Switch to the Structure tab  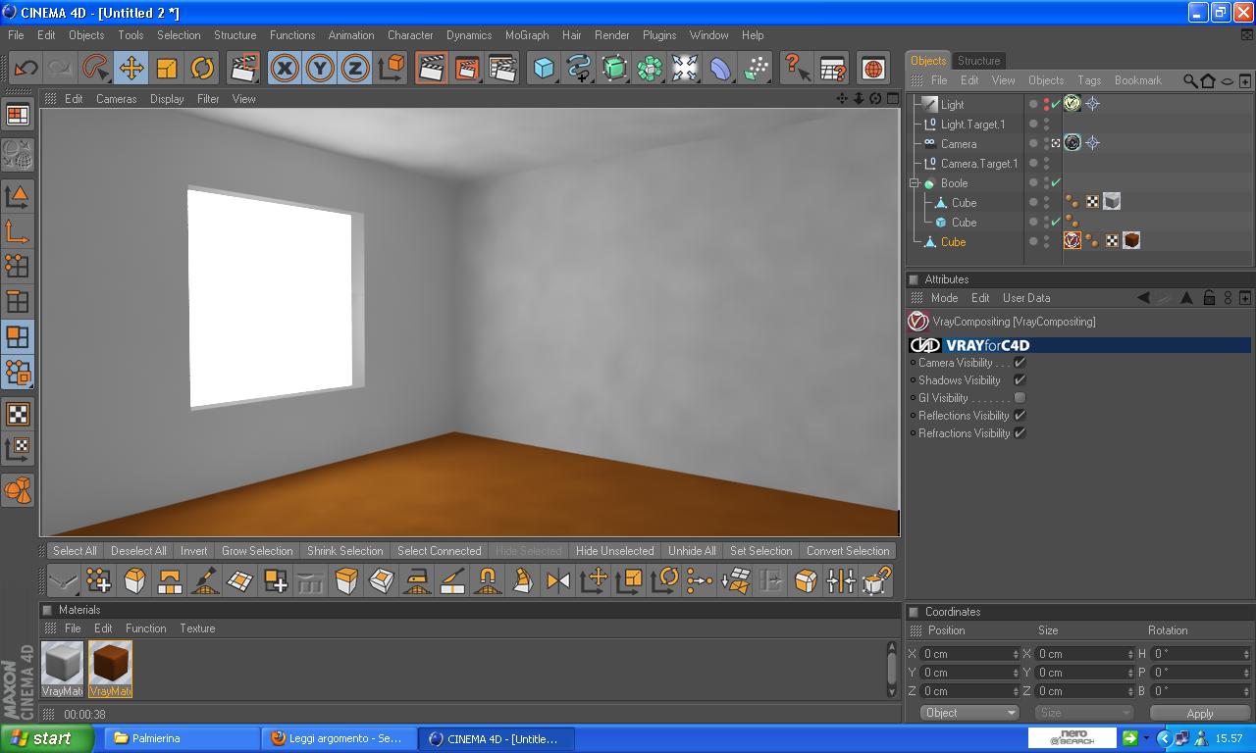pos(978,61)
